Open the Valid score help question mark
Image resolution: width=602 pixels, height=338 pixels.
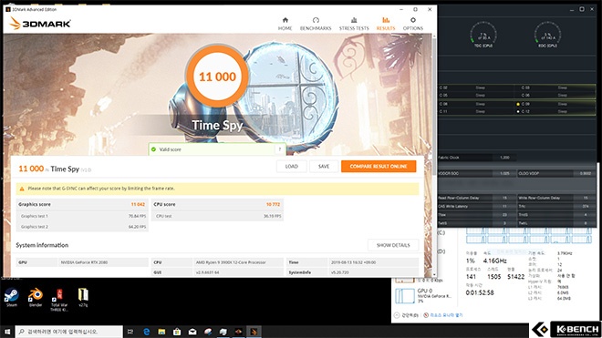click(279, 149)
